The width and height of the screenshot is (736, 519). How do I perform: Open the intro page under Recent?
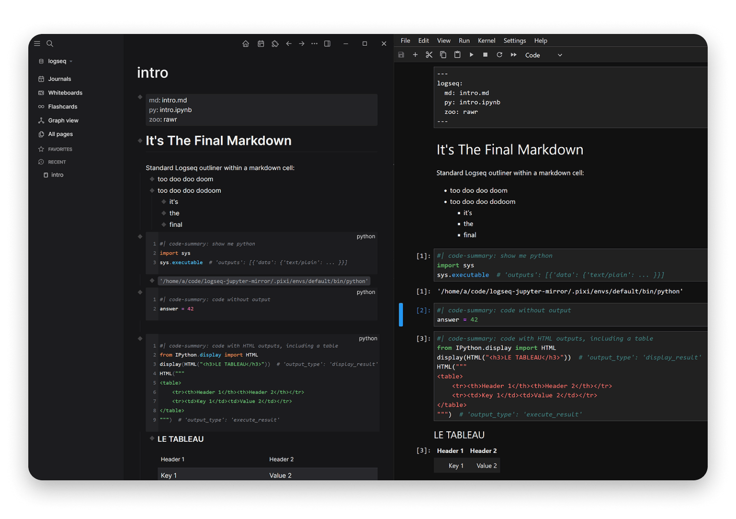(57, 175)
